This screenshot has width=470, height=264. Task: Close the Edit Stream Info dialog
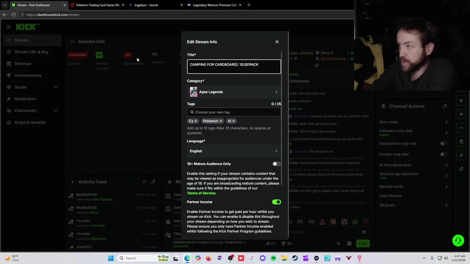coord(277,42)
